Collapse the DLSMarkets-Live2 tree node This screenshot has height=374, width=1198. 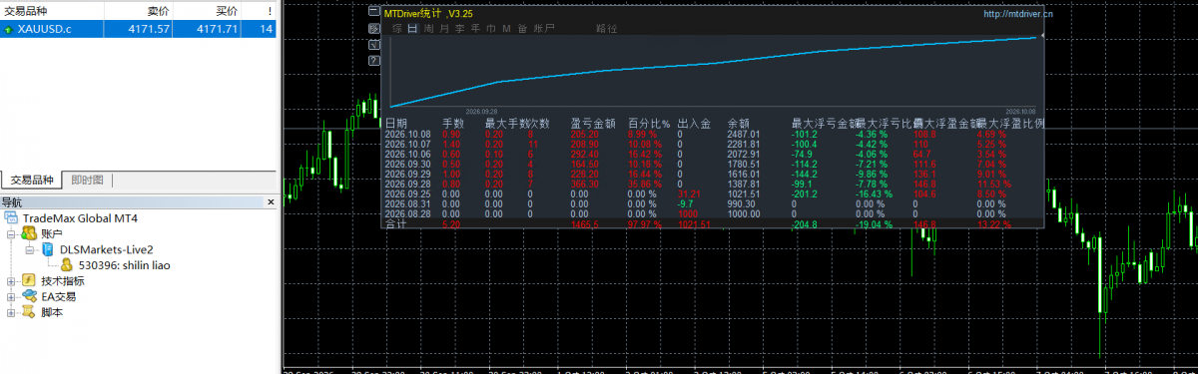(x=29, y=249)
